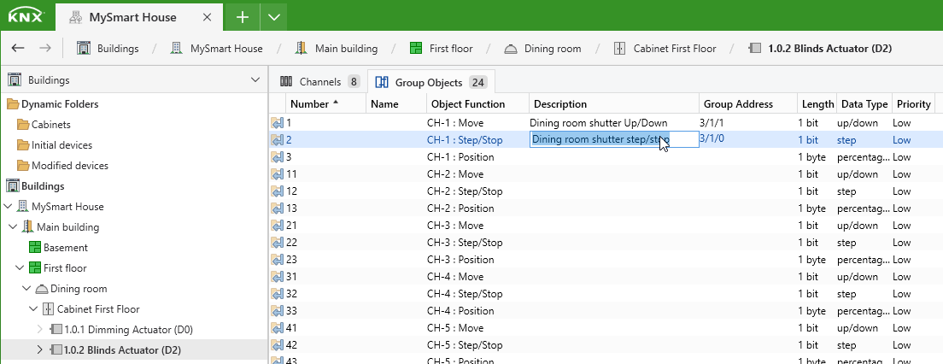Click group object icon of row 2

[277, 139]
